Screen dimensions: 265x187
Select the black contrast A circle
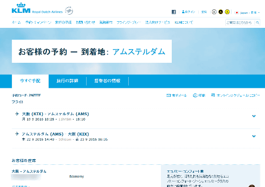[x=221, y=12]
